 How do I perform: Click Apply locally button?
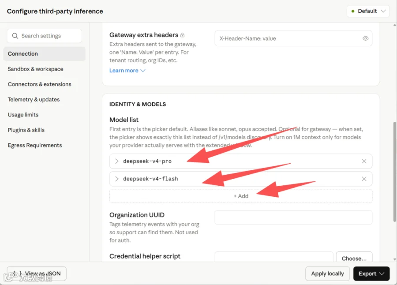[x=327, y=274]
